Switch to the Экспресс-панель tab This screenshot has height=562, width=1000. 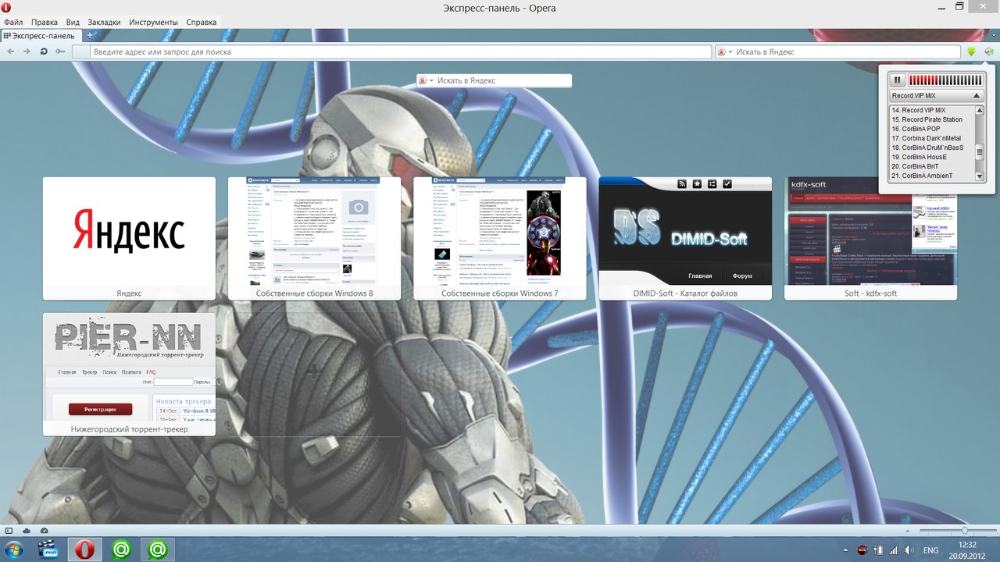pos(41,35)
